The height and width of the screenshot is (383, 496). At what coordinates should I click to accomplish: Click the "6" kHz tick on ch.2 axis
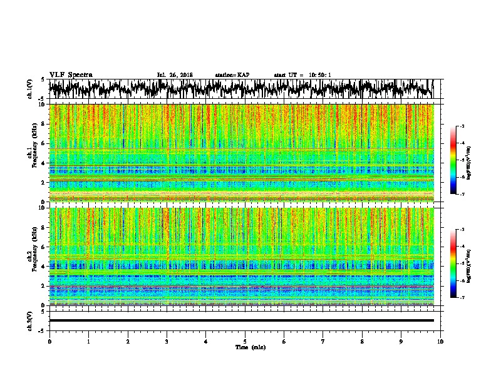tap(43, 247)
